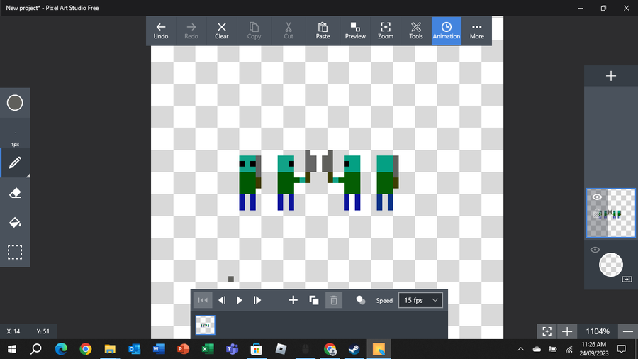Toggle the Animation panel

(447, 31)
